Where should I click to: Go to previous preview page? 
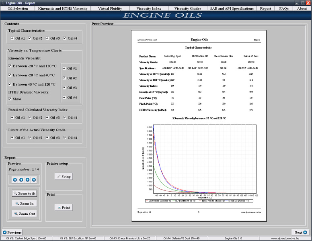[21, 180]
